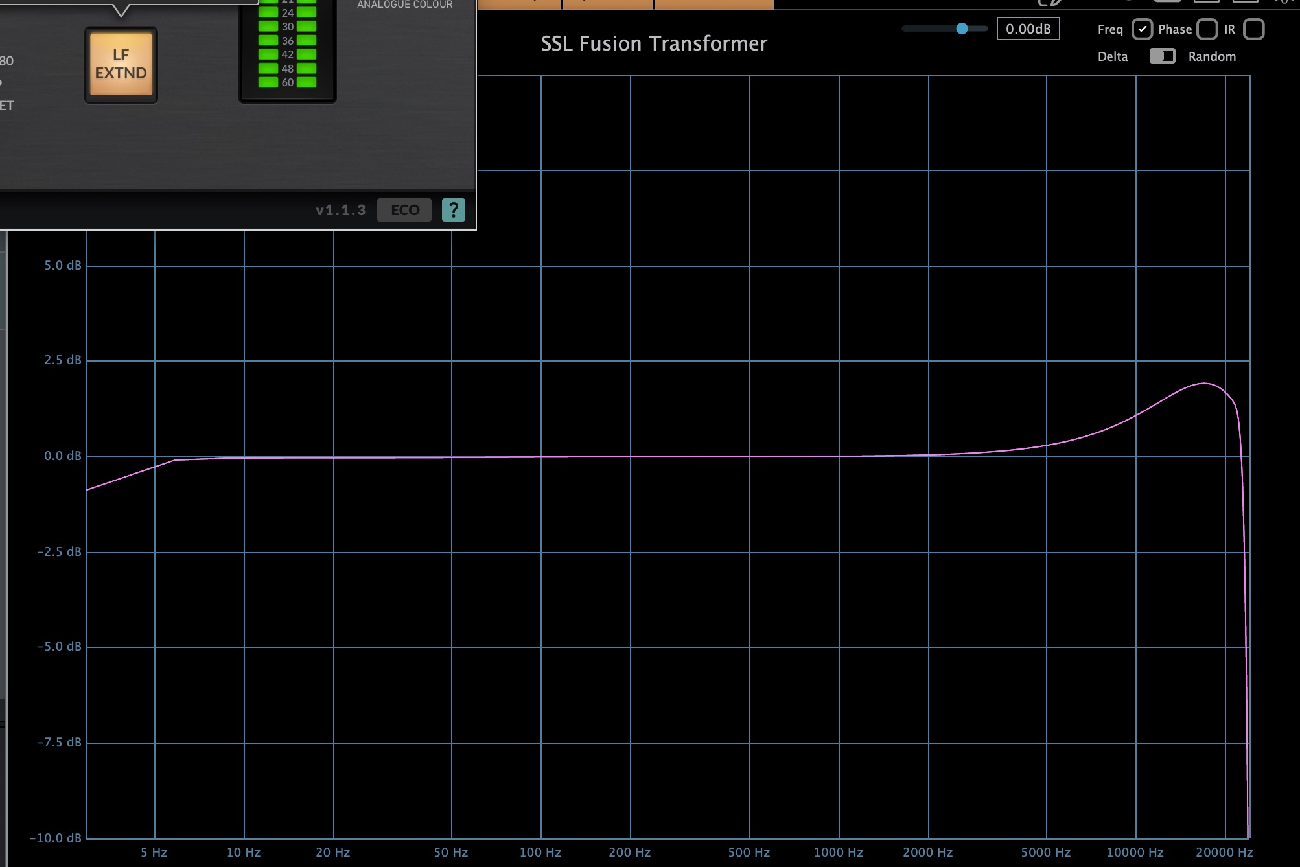The width and height of the screenshot is (1300, 867).
Task: Toggle the LF EXTND button
Action: click(x=121, y=64)
